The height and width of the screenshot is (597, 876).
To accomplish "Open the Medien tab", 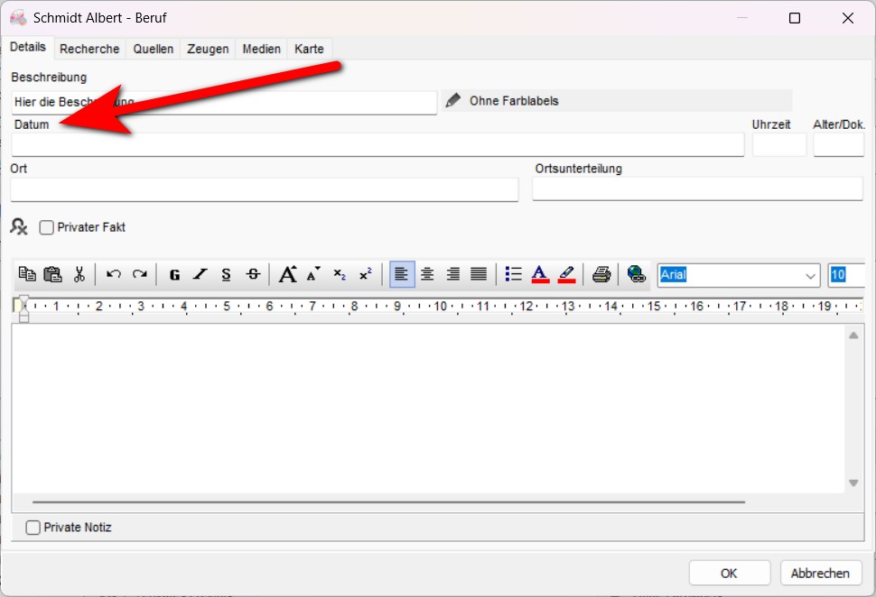I will pos(261,49).
